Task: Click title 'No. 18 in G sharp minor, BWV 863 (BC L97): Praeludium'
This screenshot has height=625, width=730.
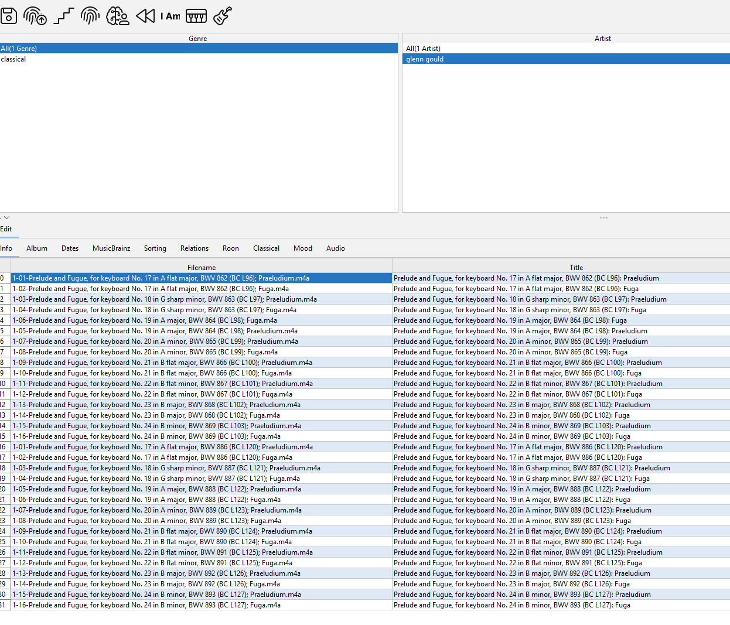Action: pyautogui.click(x=561, y=299)
